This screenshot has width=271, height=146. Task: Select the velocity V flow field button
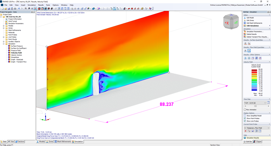point(249,50)
